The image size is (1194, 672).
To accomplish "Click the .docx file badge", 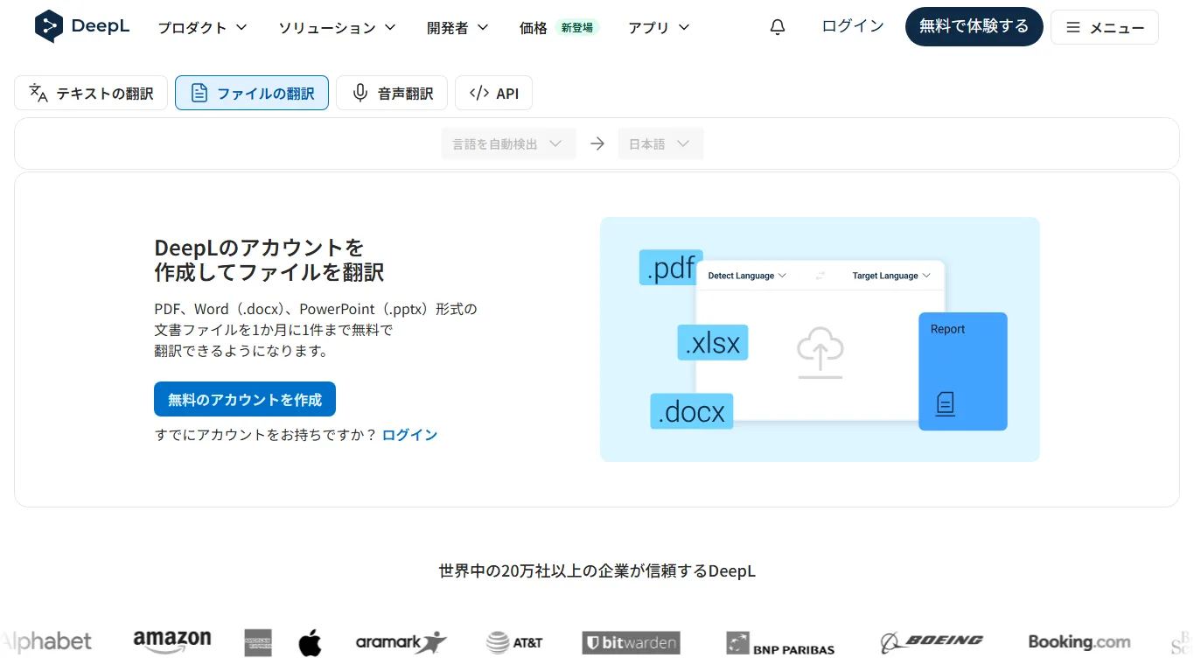I will (x=691, y=411).
